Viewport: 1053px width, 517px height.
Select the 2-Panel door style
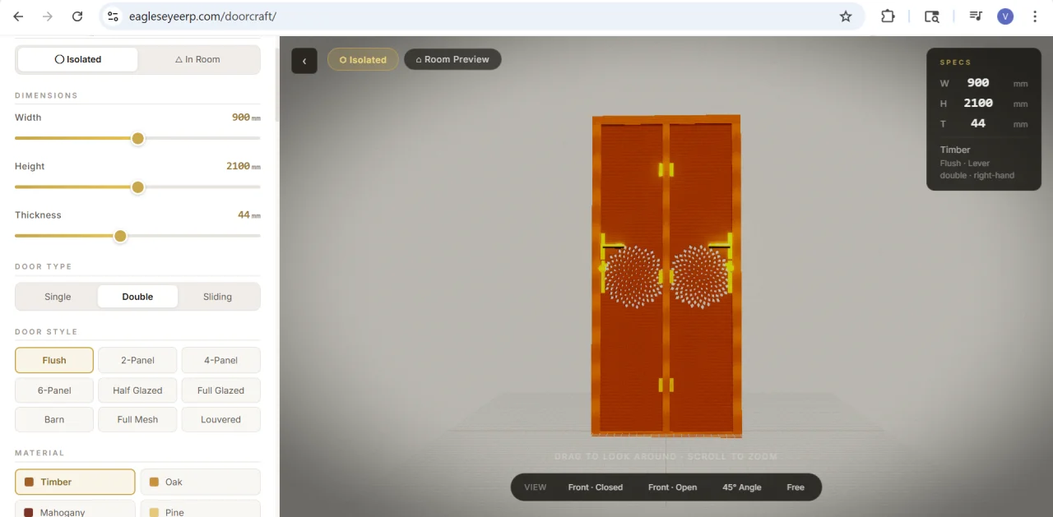pyautogui.click(x=137, y=360)
